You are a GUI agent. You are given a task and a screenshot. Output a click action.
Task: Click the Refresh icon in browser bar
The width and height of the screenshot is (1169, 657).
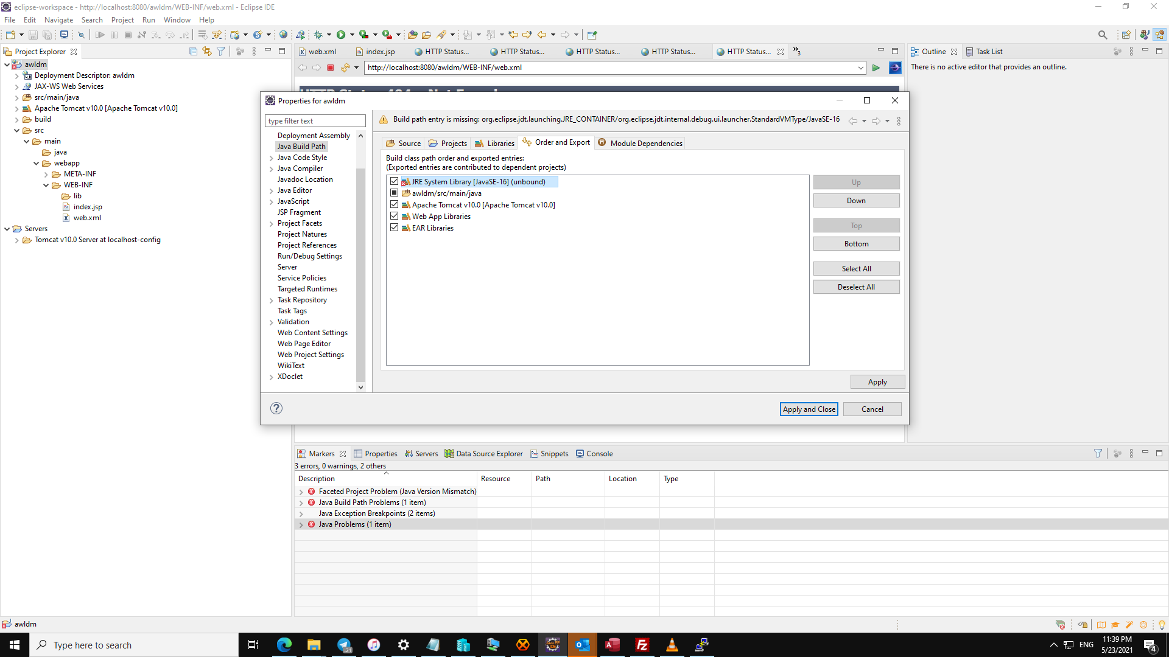click(x=345, y=68)
